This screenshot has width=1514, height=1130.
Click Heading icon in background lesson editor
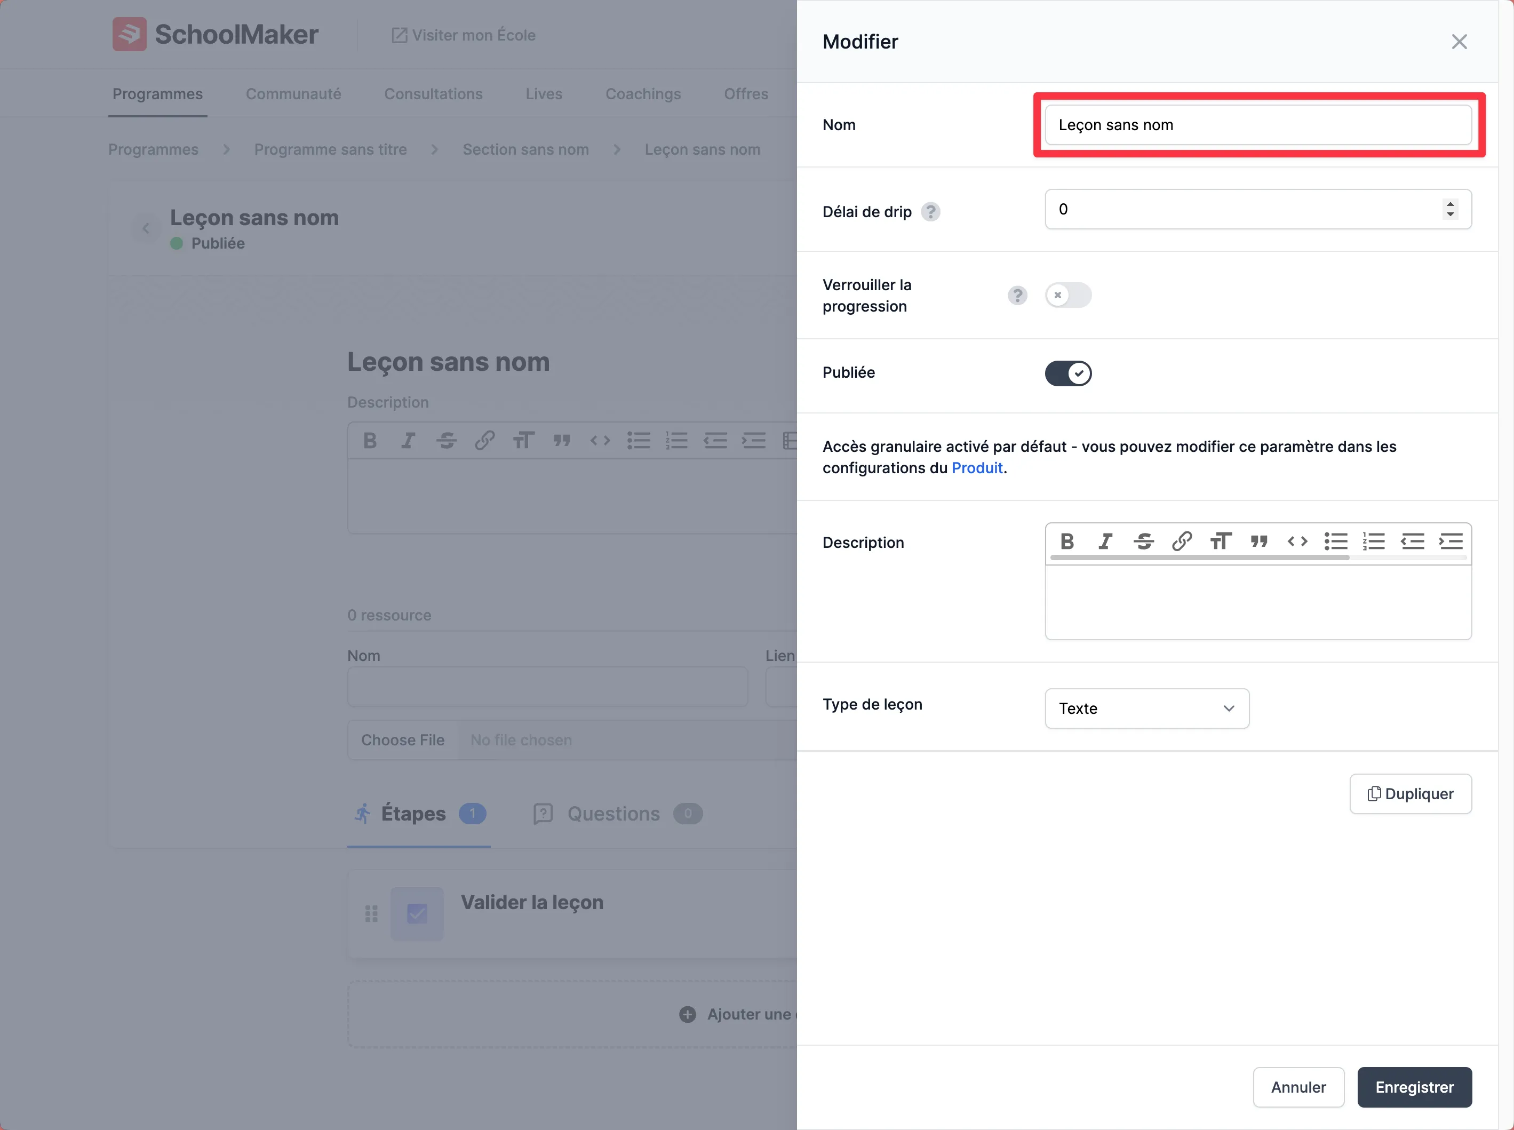[x=524, y=441]
